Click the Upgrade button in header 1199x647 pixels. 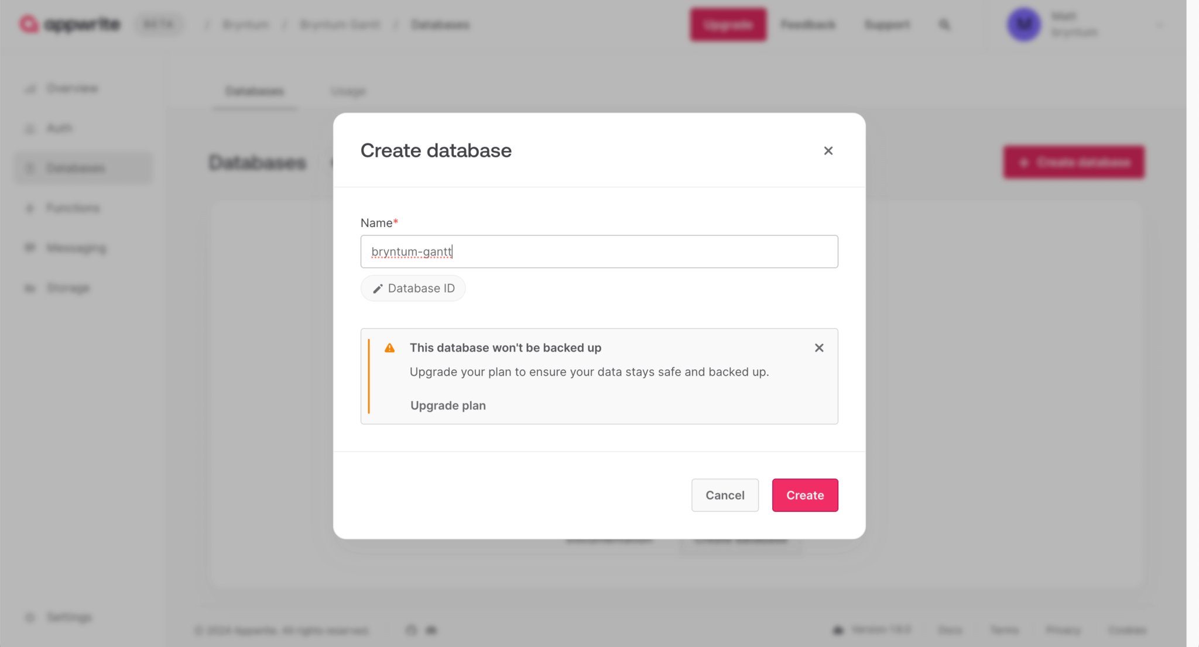[728, 25]
